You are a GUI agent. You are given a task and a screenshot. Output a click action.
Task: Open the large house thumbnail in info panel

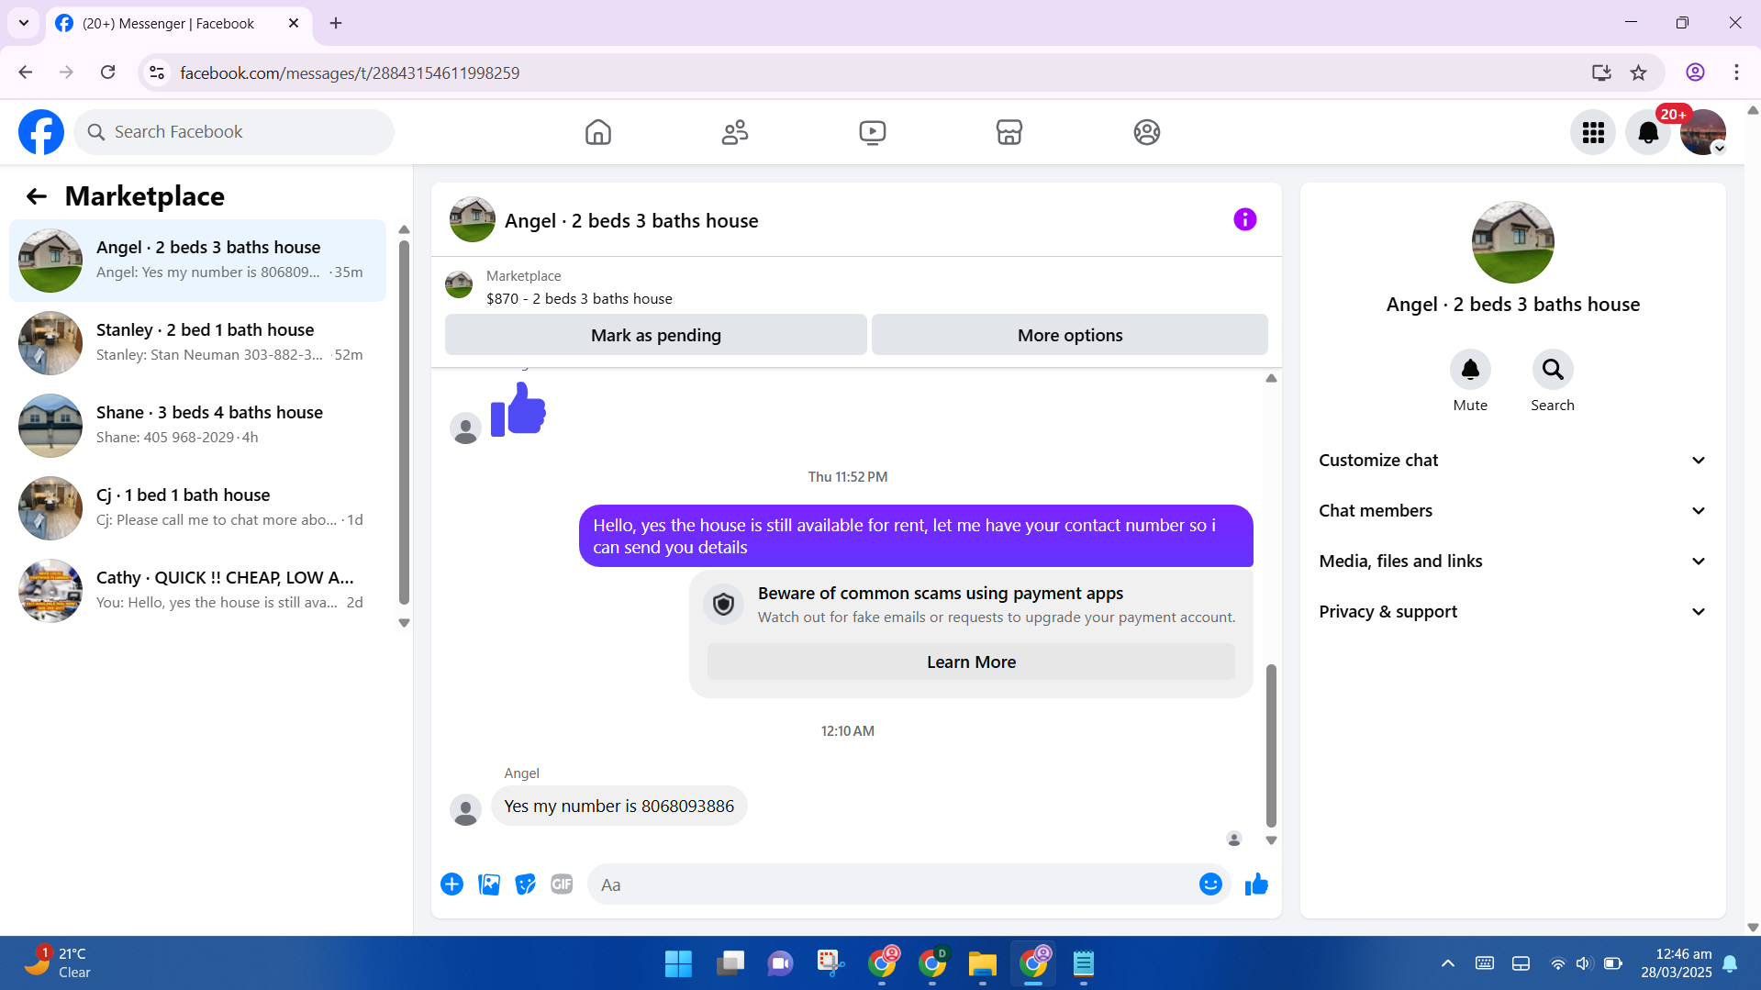point(1513,242)
